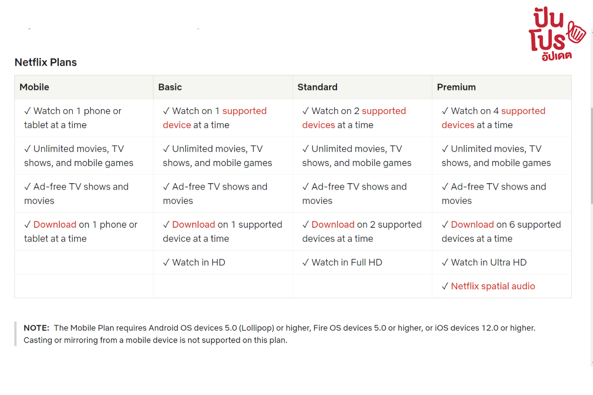Follow the Download link in the Premium column
This screenshot has width=593, height=395.
[x=472, y=225]
